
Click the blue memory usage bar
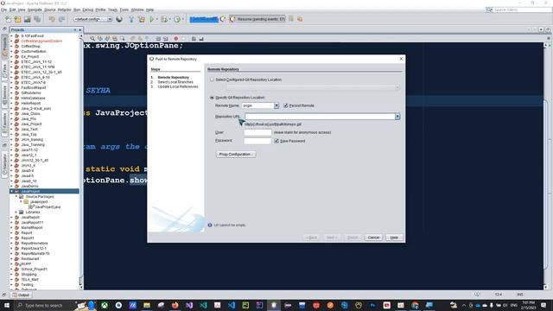click(204, 19)
